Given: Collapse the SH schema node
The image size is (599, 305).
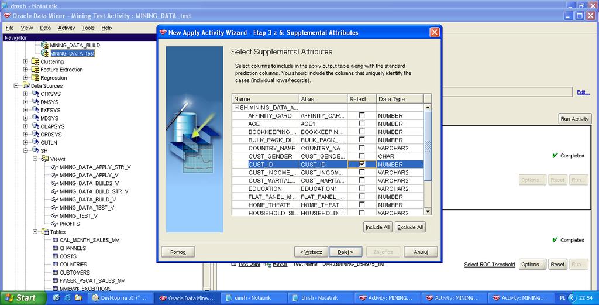Looking at the screenshot, I should [x=26, y=150].
